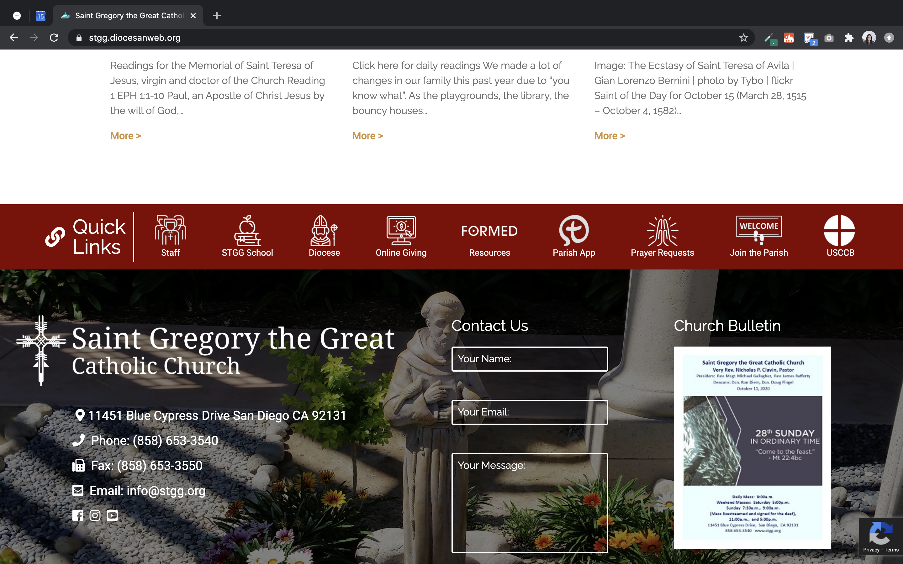Open the Church Bulletin thumbnail
Screen dimensions: 903x564
point(752,447)
